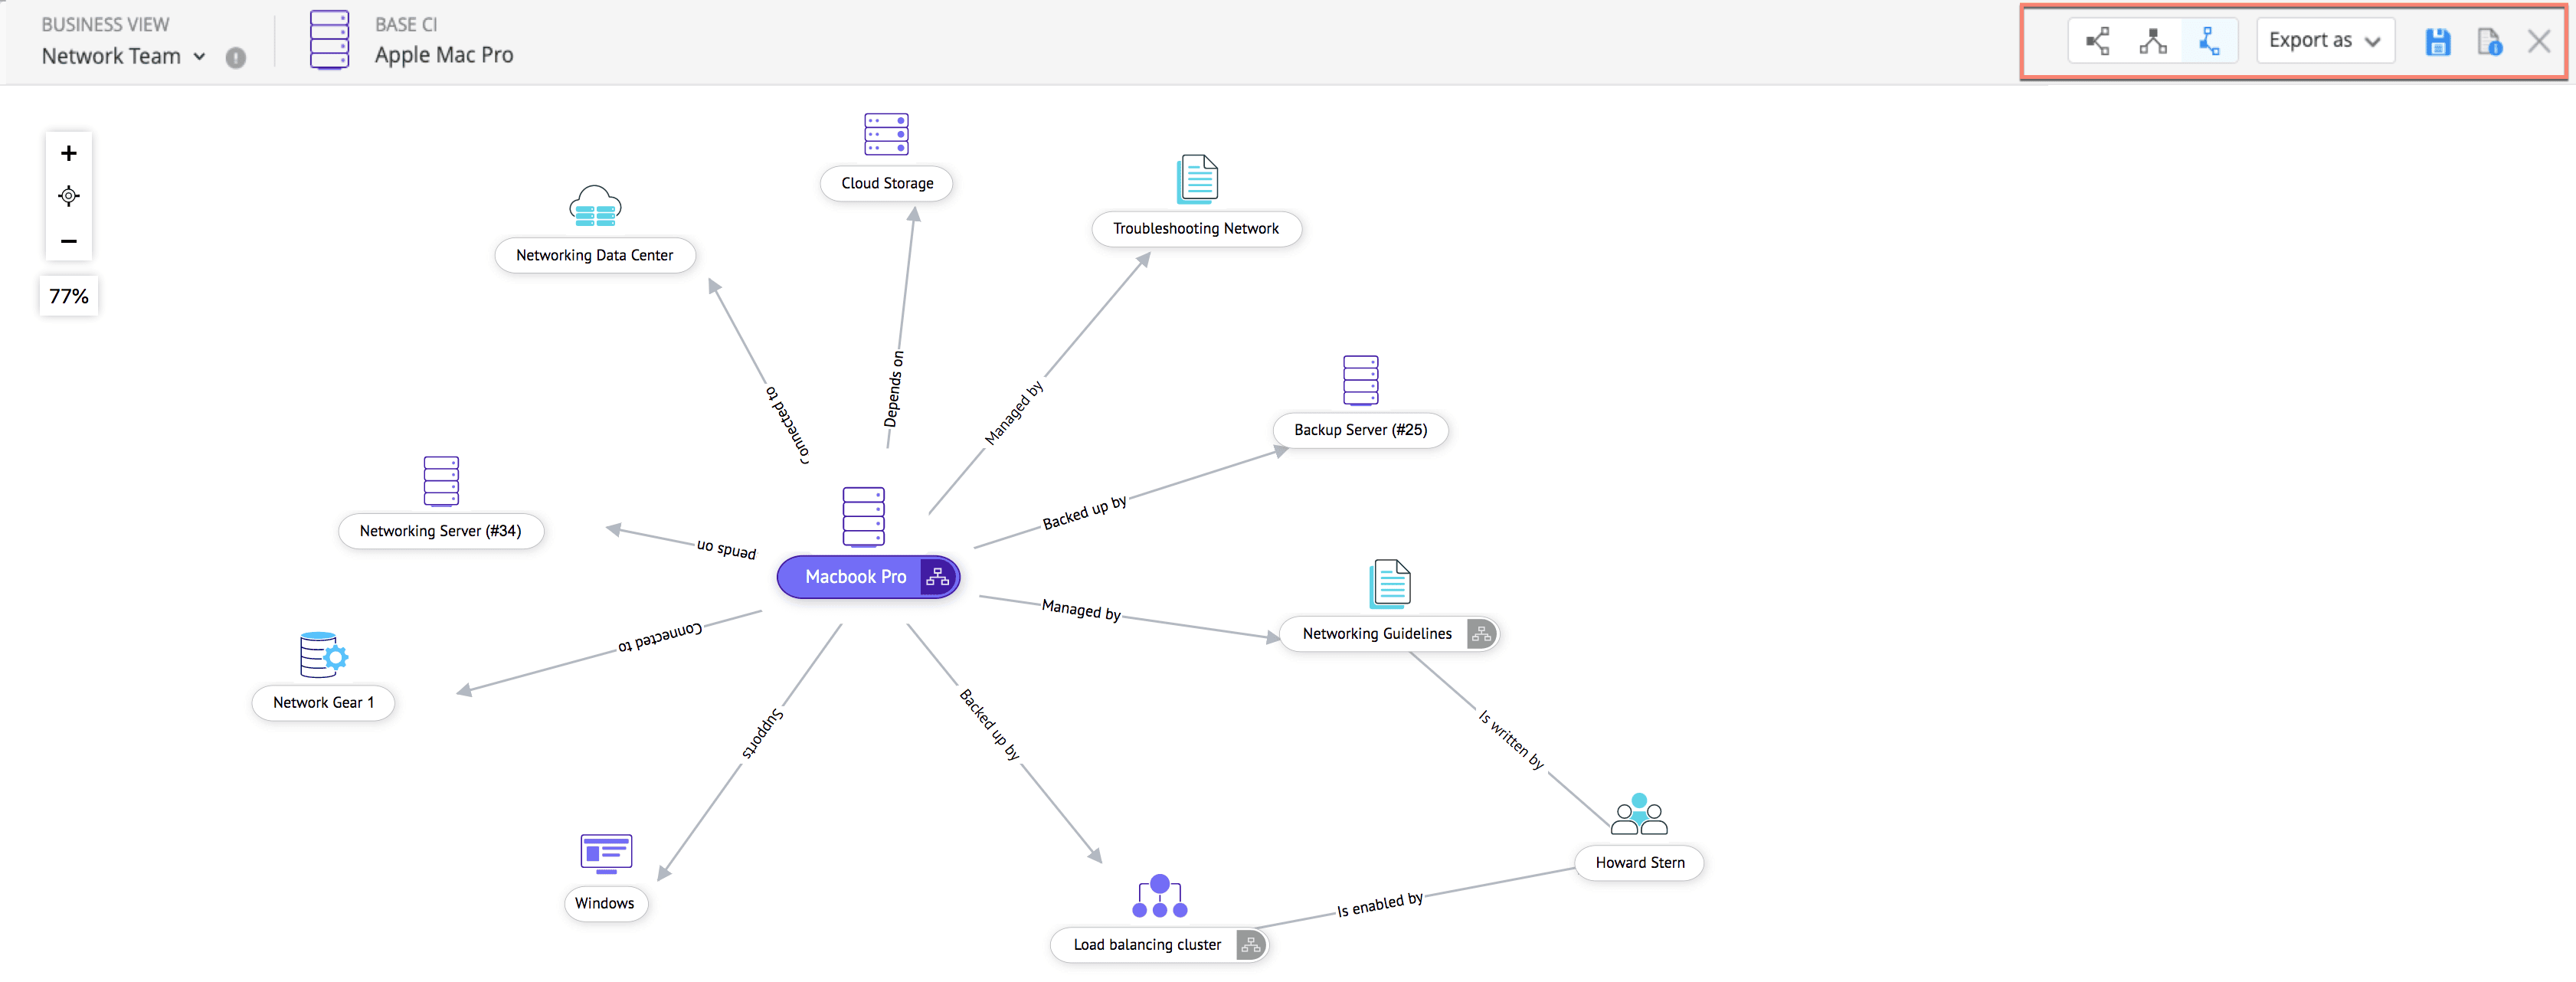
Task: Select the Cloud Storage node
Action: 886,184
